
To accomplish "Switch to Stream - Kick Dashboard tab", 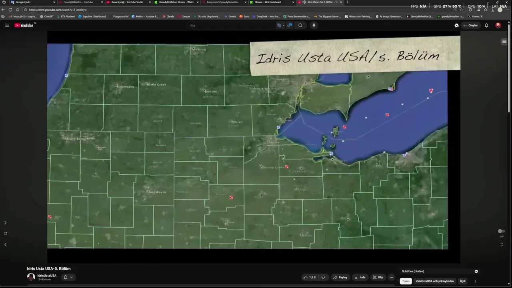I will click(x=272, y=2).
